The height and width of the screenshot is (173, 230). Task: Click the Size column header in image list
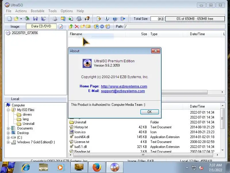[137, 34]
